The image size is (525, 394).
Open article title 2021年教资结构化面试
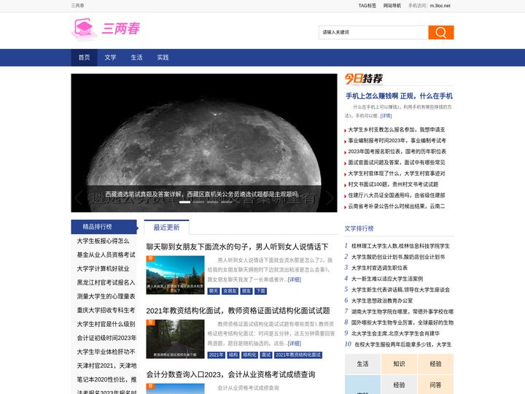(x=238, y=311)
